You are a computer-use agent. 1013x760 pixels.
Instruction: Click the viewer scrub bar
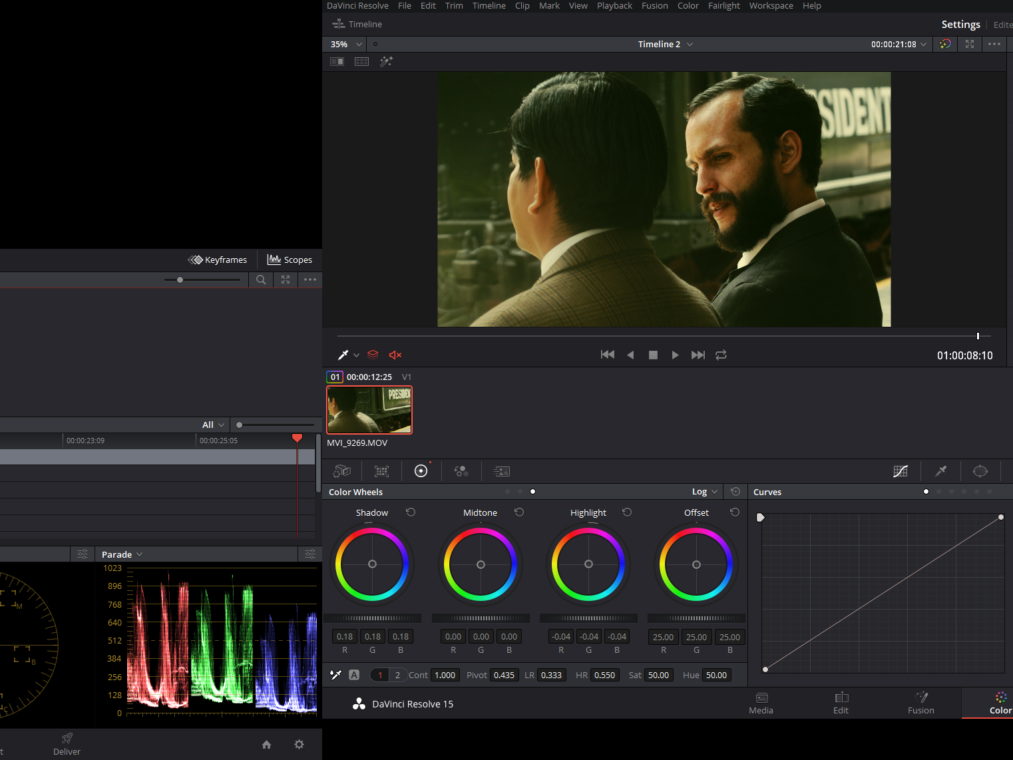click(664, 336)
